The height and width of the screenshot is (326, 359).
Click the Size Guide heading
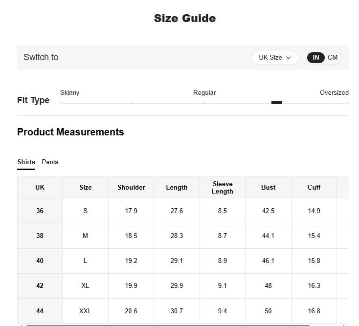pos(185,18)
